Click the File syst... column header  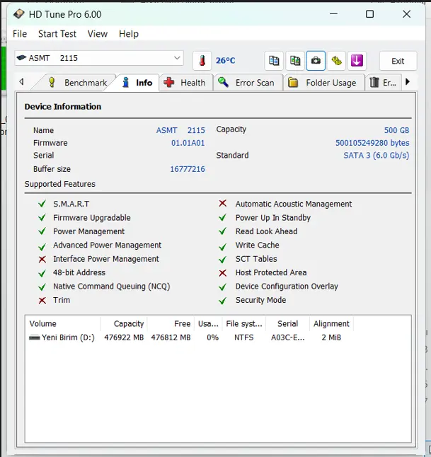point(244,324)
